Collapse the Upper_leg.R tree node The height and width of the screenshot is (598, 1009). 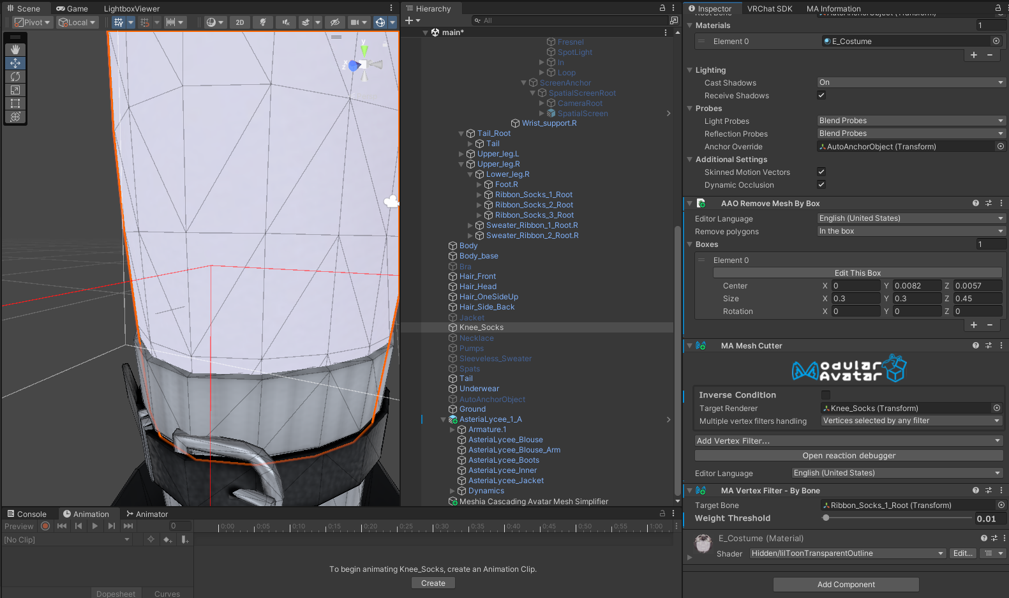click(461, 164)
